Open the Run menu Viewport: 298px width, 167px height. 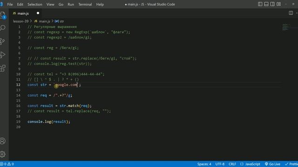[71, 4]
